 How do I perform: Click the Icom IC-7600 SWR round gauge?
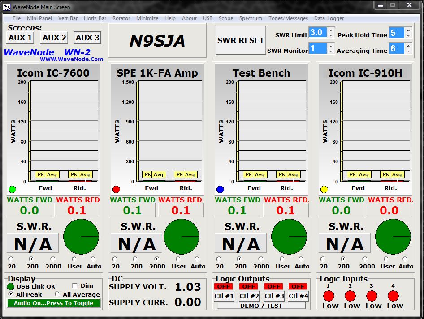pos(81,236)
